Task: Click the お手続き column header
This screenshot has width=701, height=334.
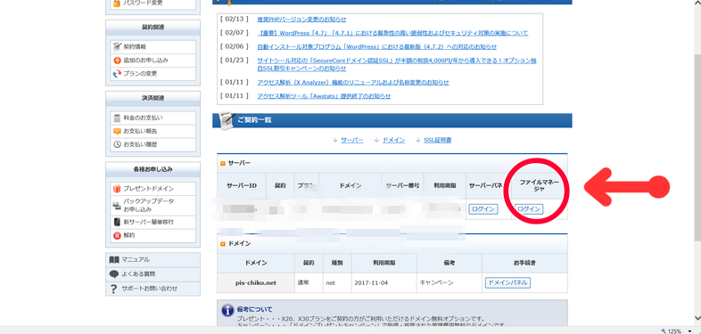Action: pos(524,263)
